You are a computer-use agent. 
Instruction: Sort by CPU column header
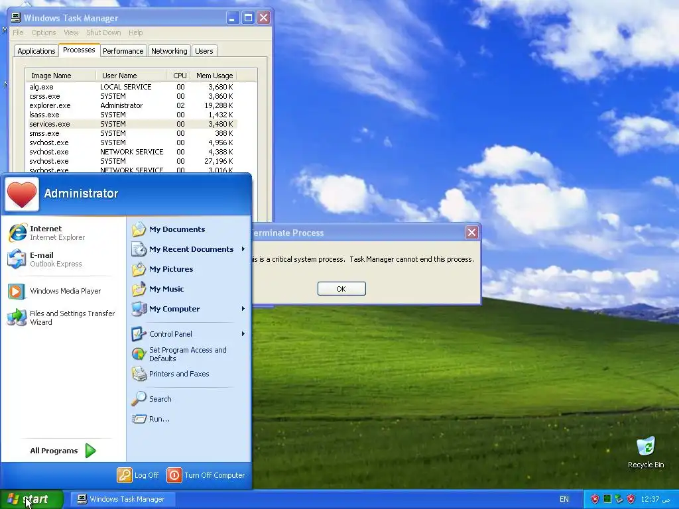pyautogui.click(x=179, y=76)
